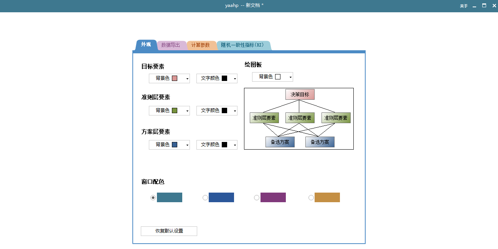498x249 pixels.
Task: Choose the purple window color scheme radio
Action: (257, 198)
